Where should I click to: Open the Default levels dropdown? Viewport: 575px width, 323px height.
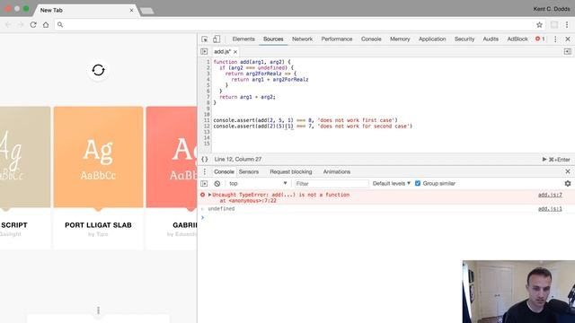pos(392,183)
